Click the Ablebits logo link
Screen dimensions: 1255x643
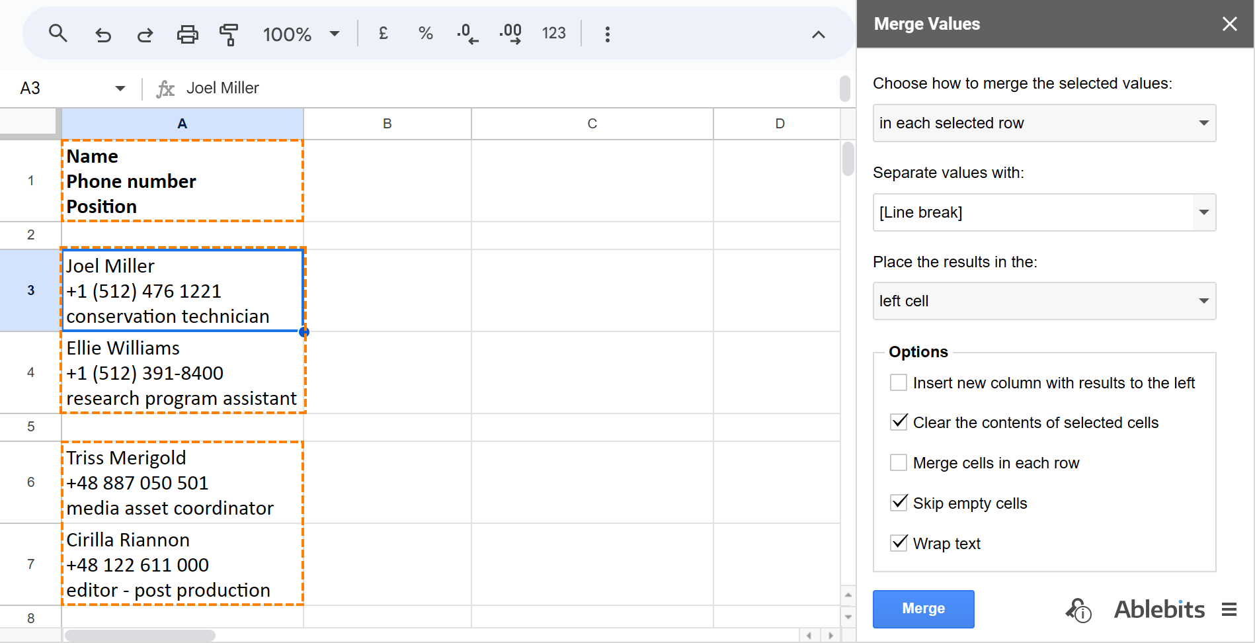point(1159,609)
